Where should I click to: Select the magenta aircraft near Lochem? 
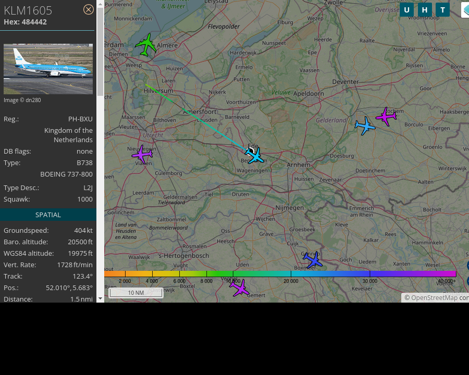point(386,116)
